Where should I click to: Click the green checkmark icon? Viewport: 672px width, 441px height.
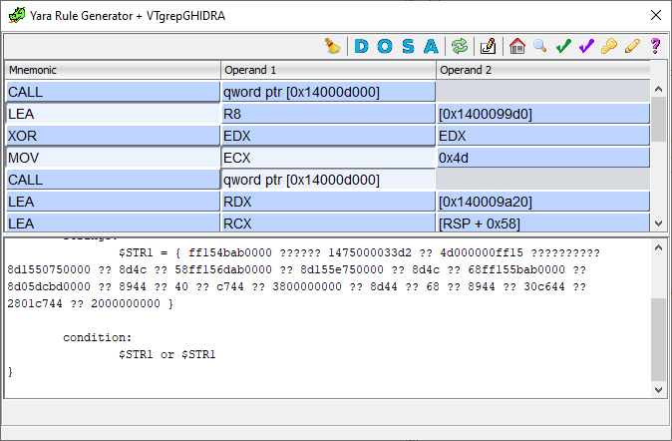point(563,46)
